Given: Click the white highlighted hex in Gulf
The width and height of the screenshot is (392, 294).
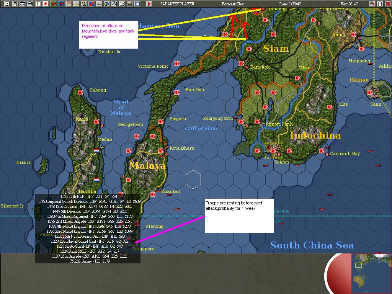Looking at the screenshot, I should point(193,180).
